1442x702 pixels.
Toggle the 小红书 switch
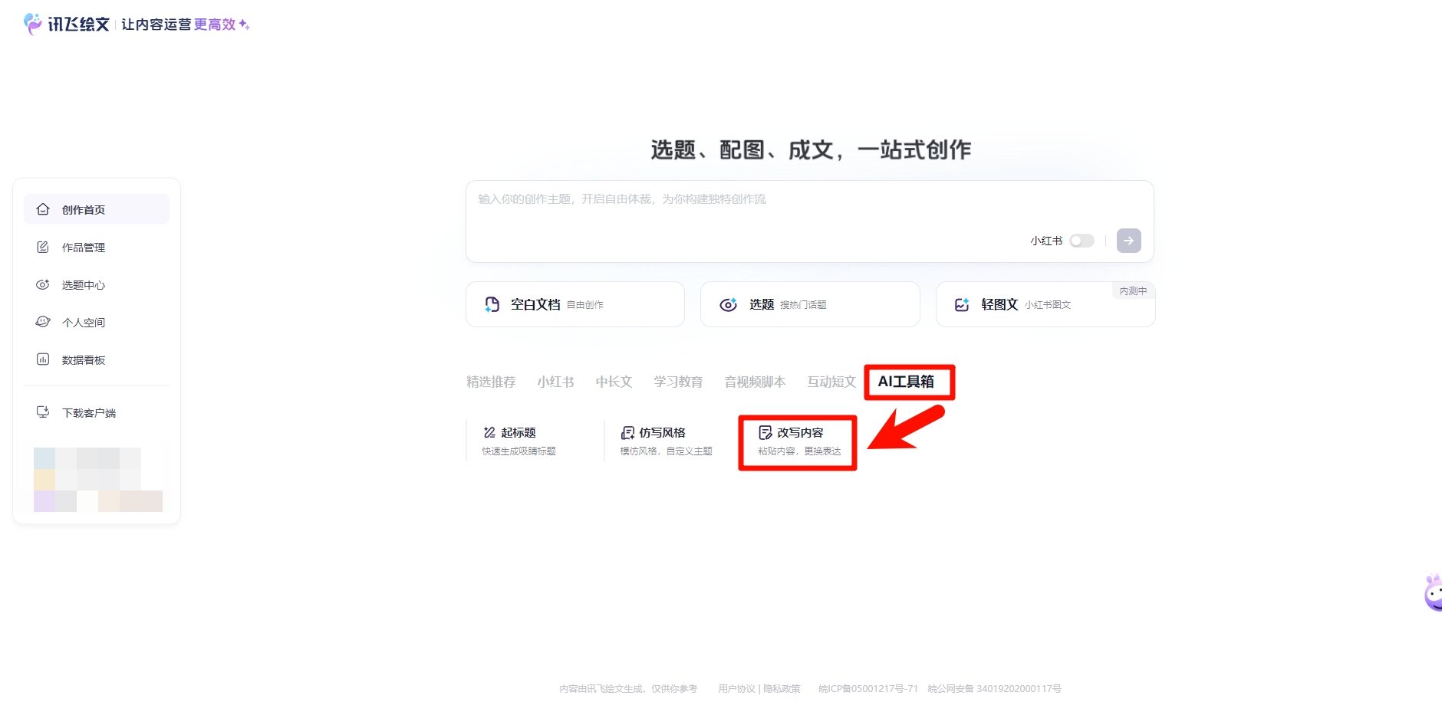pyautogui.click(x=1082, y=241)
